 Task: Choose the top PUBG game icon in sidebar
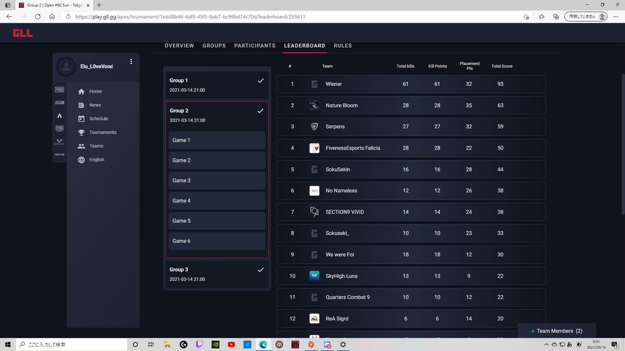pos(59,89)
